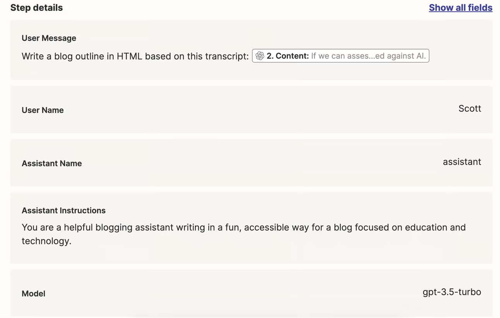This screenshot has width=500, height=318.
Task: Click the User Name field label
Action: 43,110
